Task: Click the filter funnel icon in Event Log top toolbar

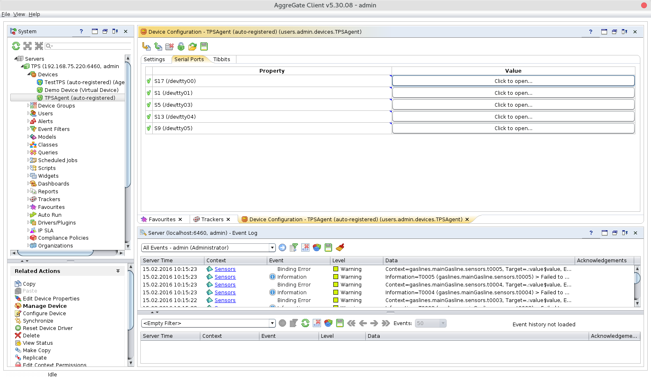Action: pyautogui.click(x=294, y=247)
